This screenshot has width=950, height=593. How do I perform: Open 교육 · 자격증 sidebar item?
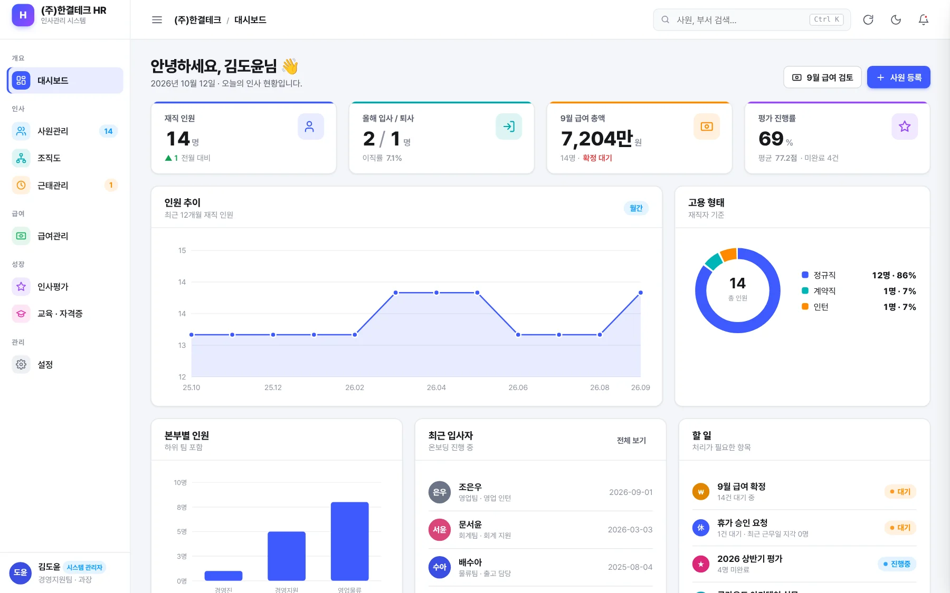point(65,314)
